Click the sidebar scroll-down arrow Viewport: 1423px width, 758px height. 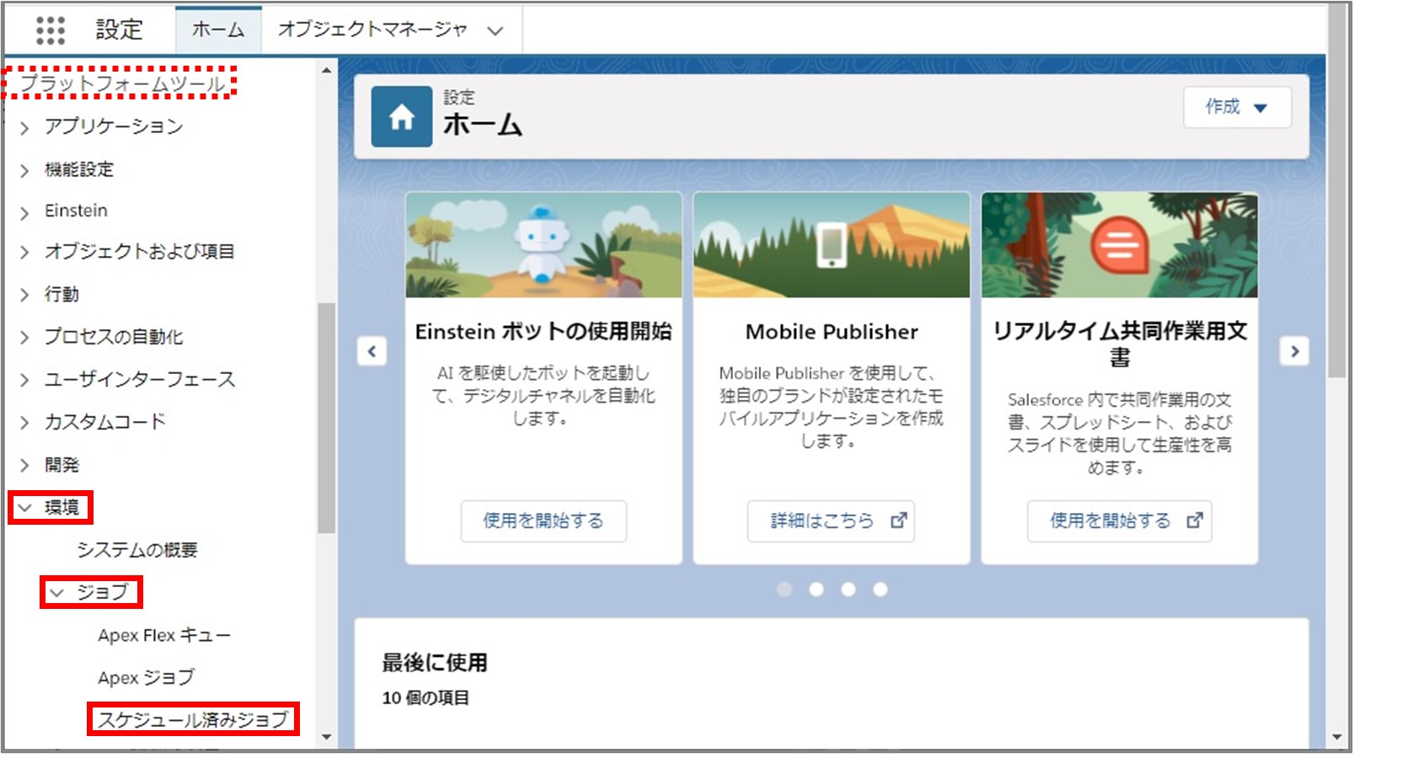click(x=327, y=738)
